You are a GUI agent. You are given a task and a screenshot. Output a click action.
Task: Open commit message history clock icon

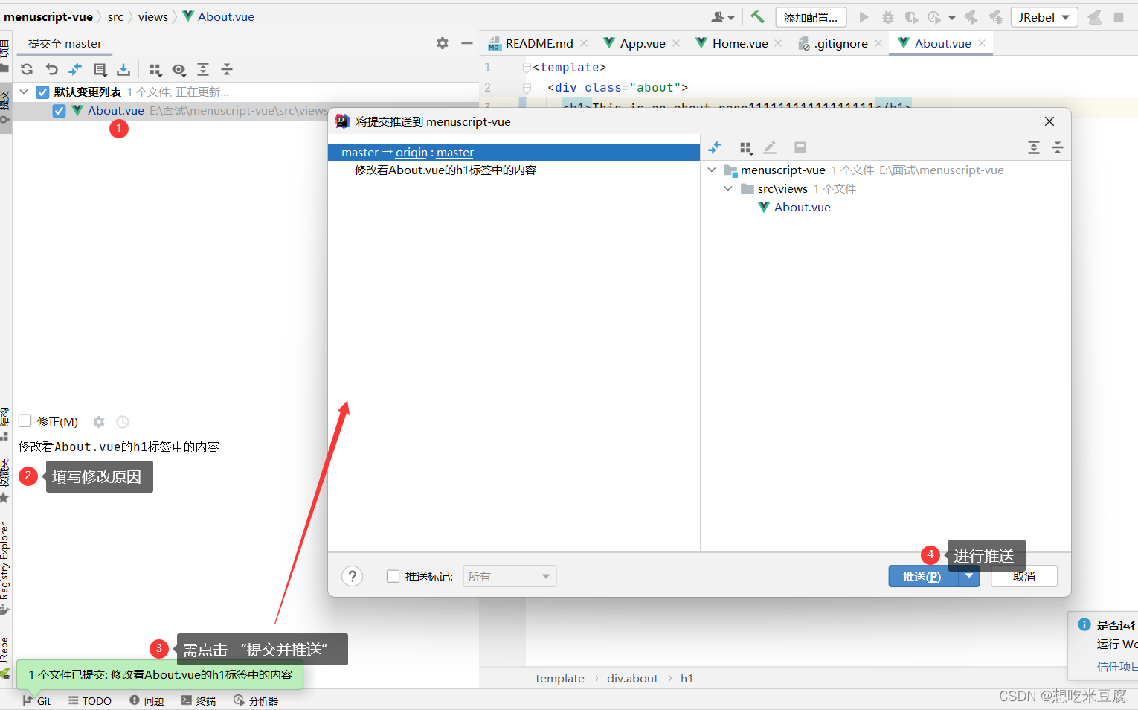pyautogui.click(x=123, y=422)
